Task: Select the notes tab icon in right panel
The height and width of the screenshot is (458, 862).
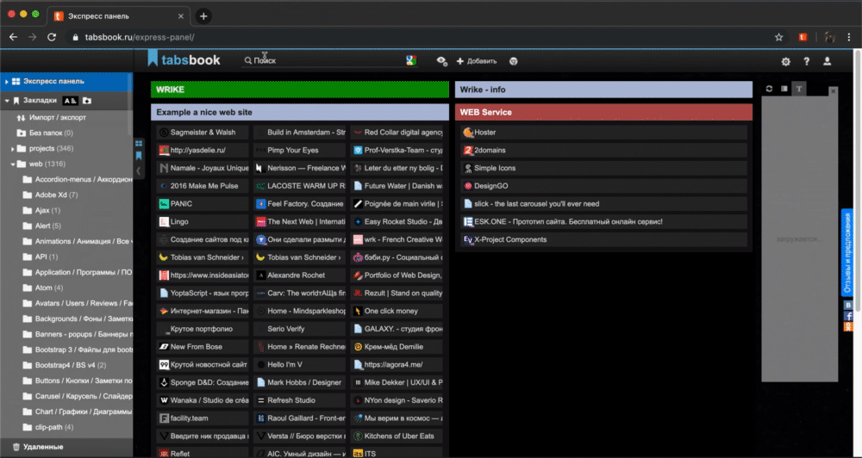Action: pyautogui.click(x=784, y=89)
